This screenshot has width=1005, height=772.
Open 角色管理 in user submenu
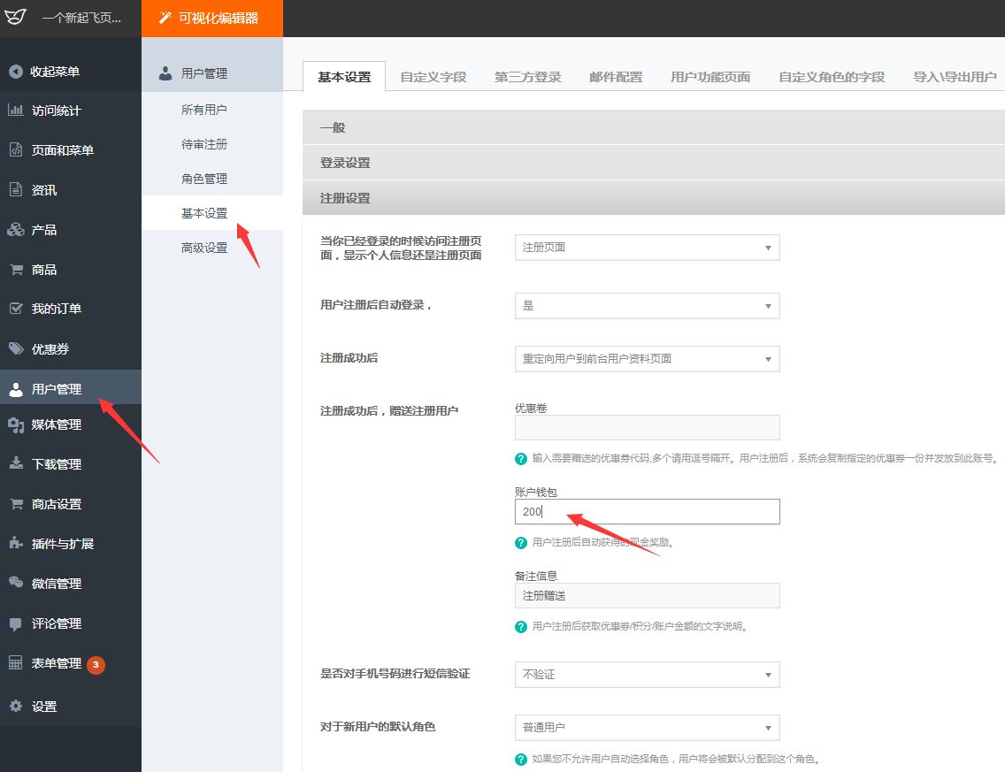point(204,179)
